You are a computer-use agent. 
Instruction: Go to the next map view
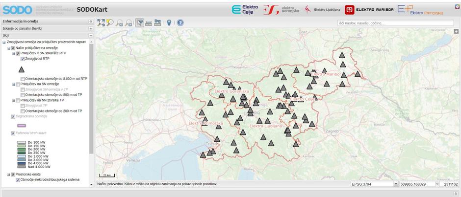129,22
